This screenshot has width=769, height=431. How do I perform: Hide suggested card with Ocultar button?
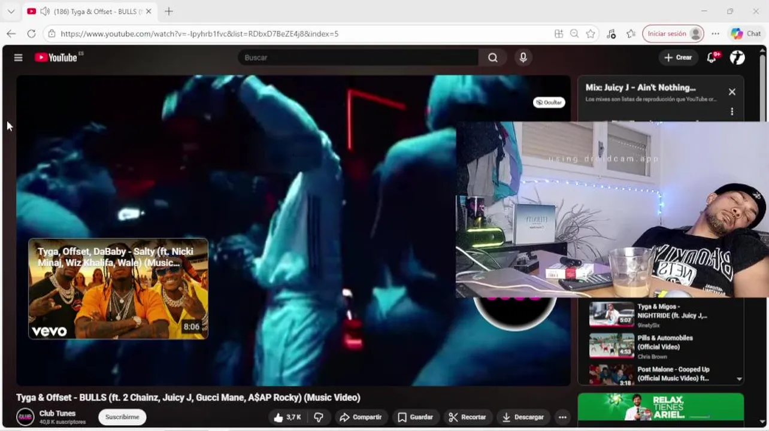(x=549, y=102)
